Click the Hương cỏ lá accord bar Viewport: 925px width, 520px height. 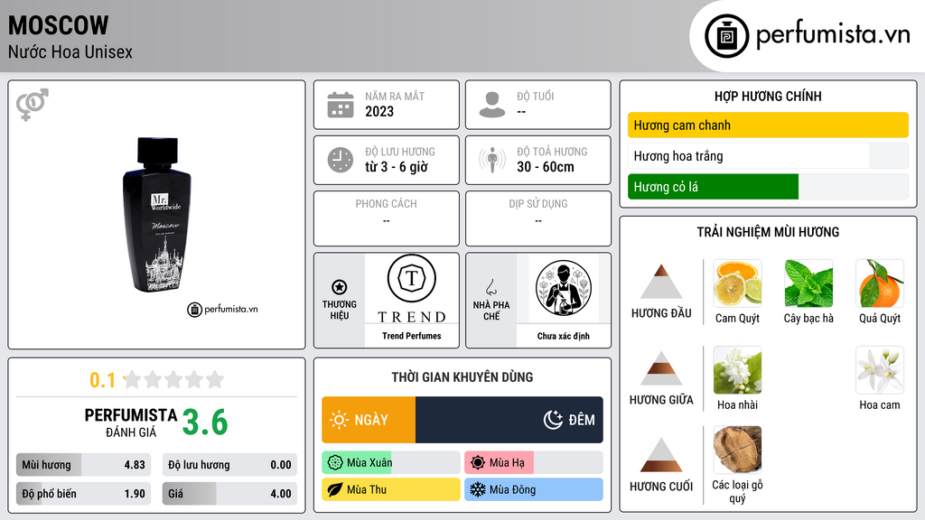(768, 187)
